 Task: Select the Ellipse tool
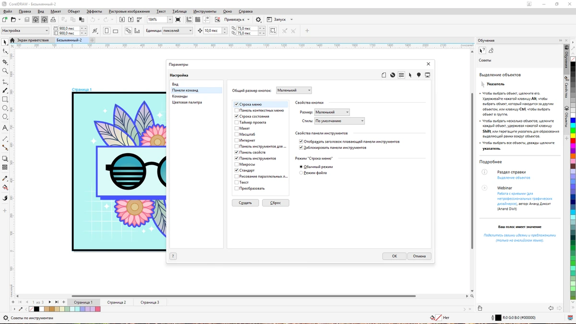click(x=5, y=108)
